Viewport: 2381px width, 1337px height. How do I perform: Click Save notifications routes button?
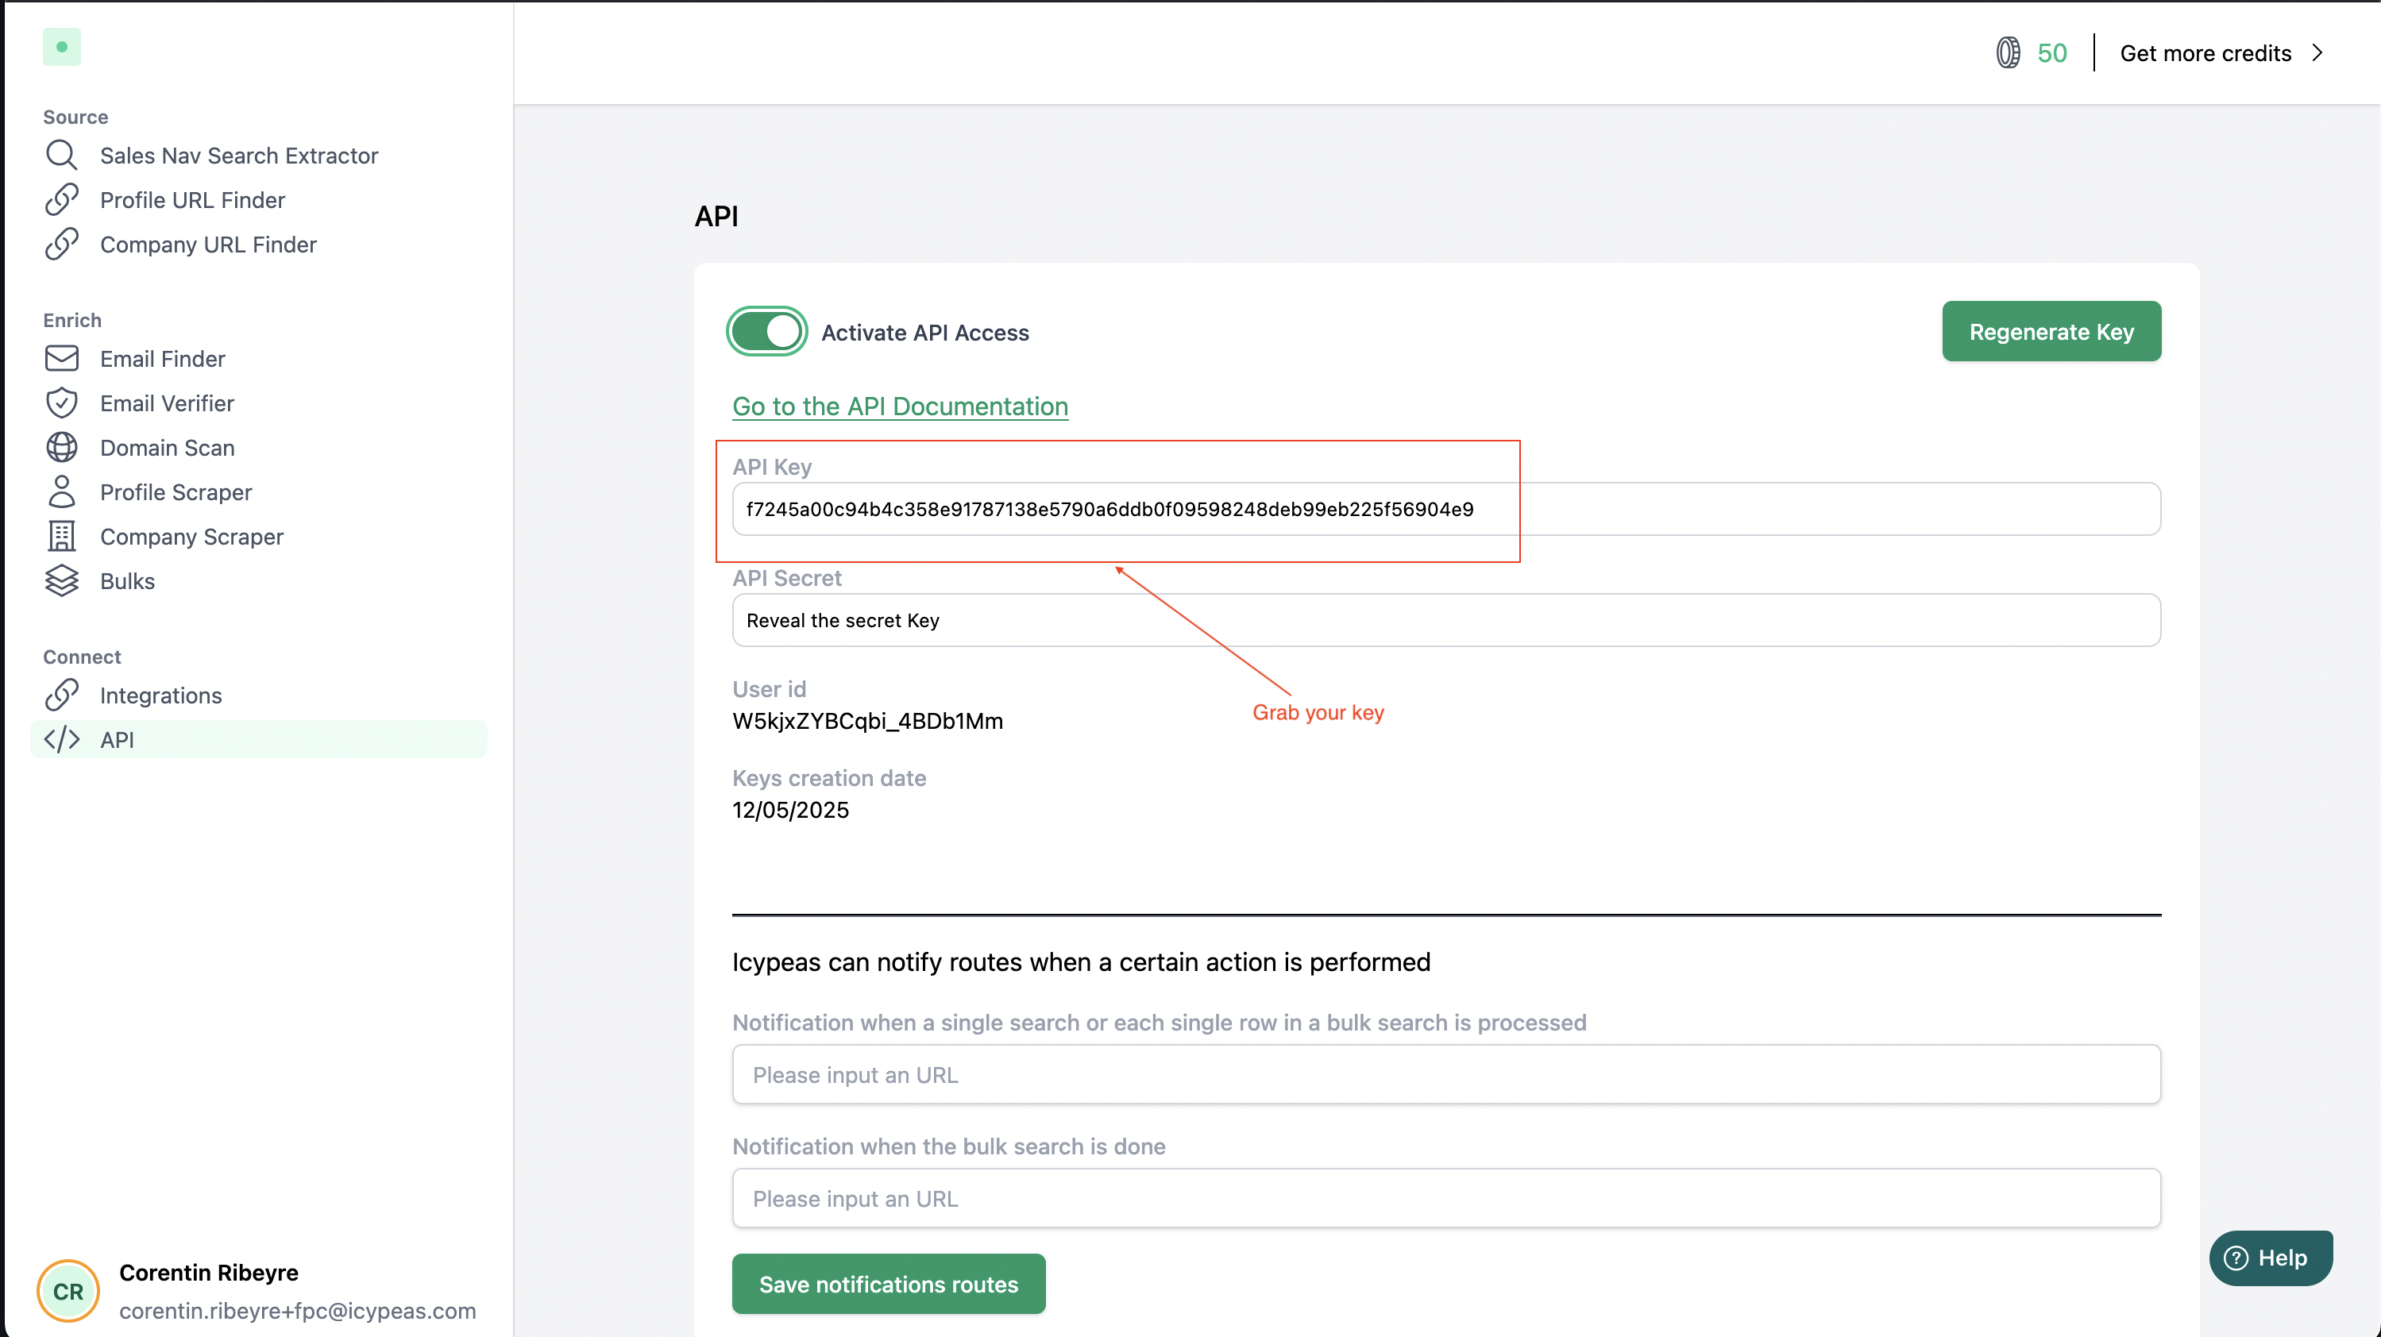point(888,1284)
